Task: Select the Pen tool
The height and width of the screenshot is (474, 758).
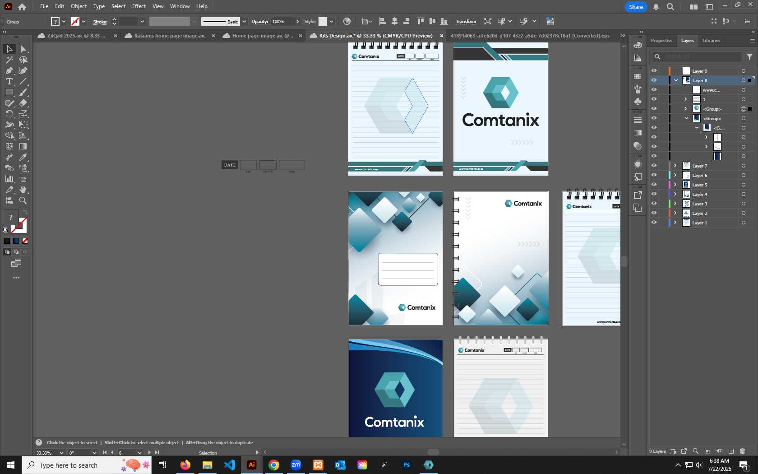Action: 9,70
